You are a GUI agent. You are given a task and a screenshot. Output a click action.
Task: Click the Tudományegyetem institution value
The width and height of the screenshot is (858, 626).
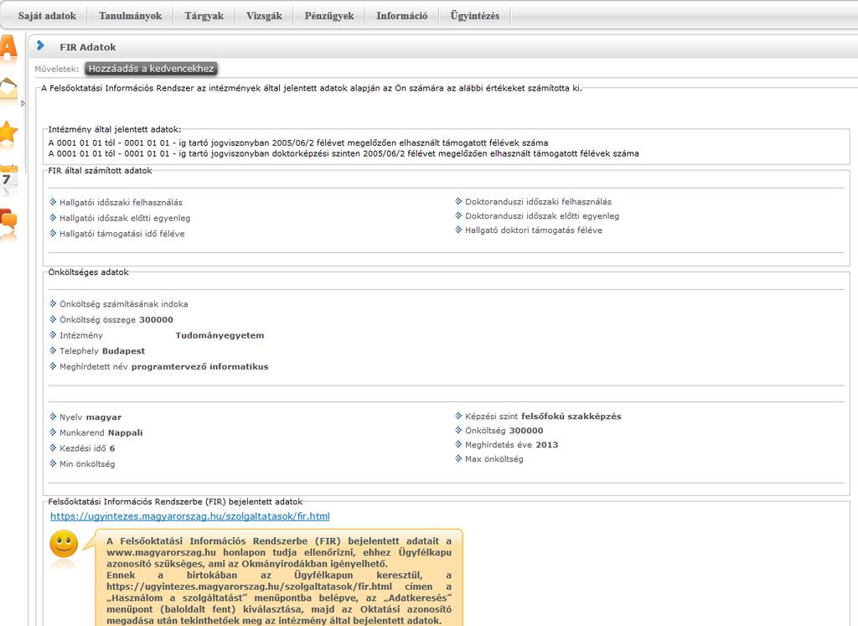220,335
